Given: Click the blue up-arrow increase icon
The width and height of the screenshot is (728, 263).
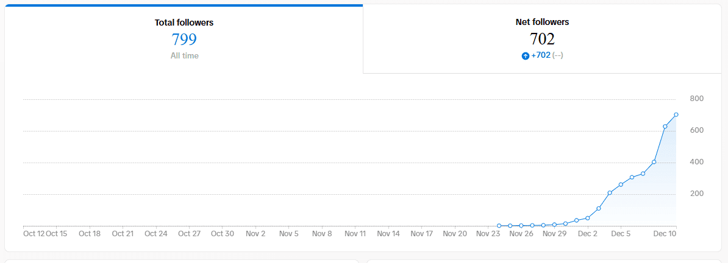Looking at the screenshot, I should (526, 55).
